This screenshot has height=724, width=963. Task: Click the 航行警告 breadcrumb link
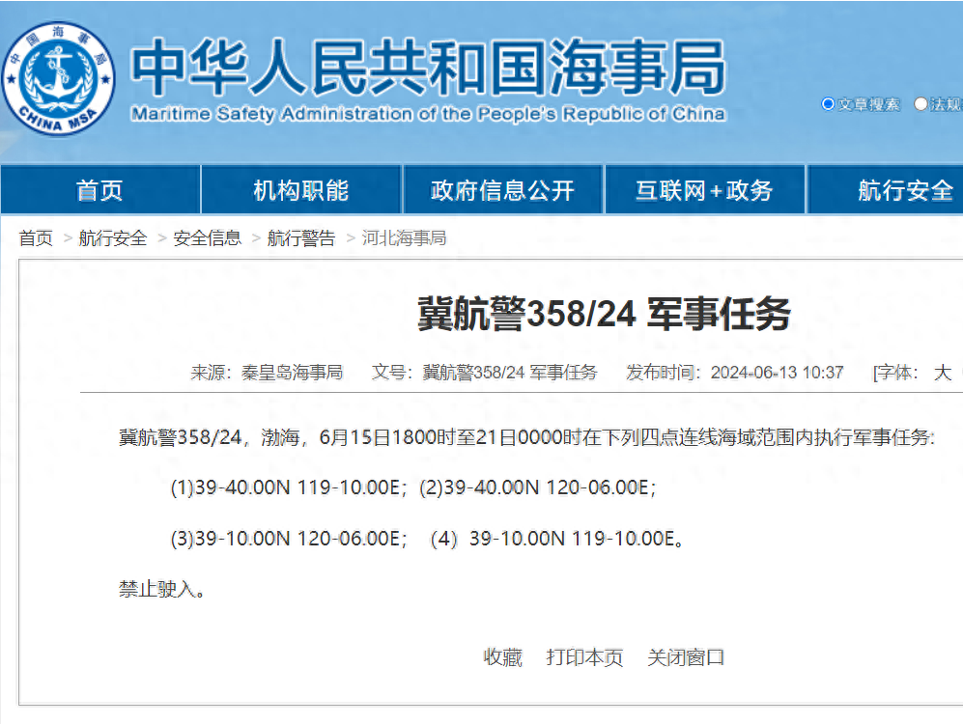301,238
